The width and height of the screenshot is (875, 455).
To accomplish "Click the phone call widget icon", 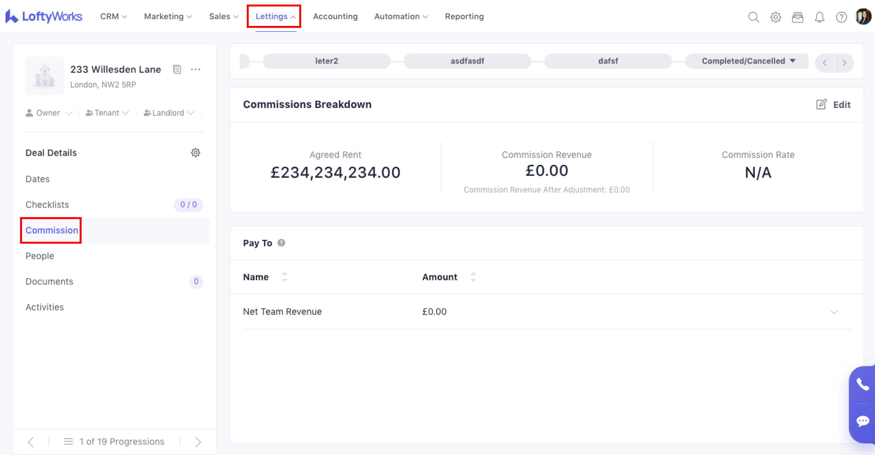I will (x=862, y=384).
